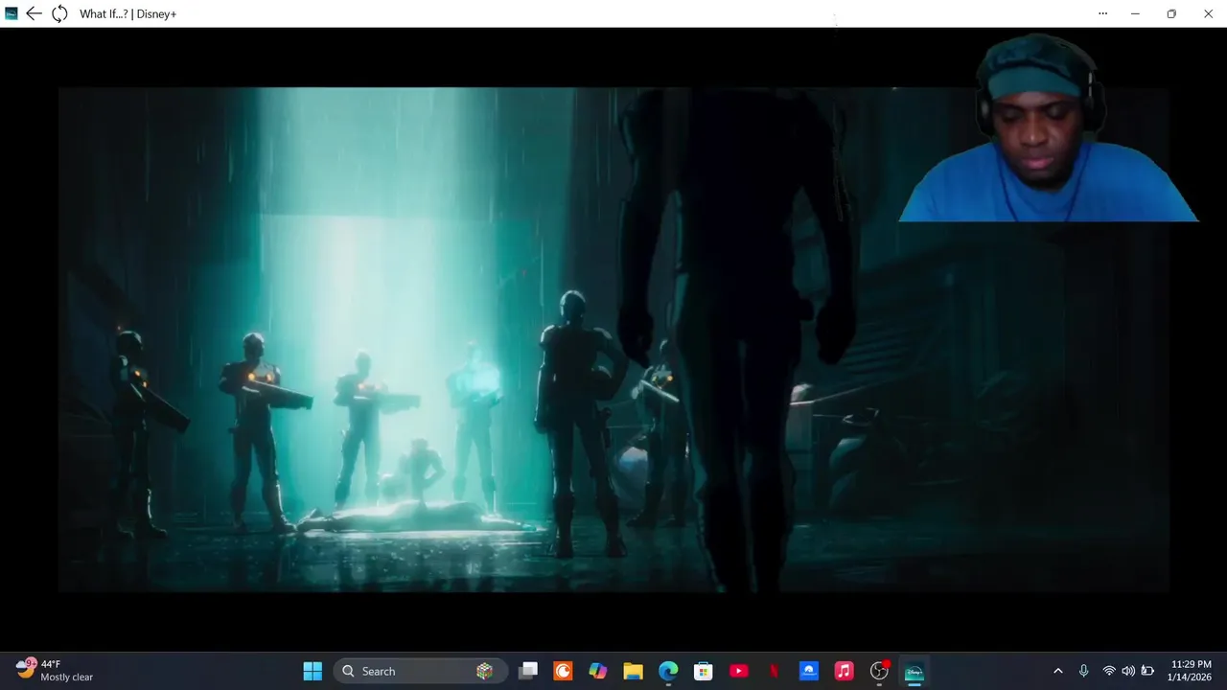Click the Disney+ taskbar icon
Viewport: 1227px width, 690px height.
tap(914, 671)
